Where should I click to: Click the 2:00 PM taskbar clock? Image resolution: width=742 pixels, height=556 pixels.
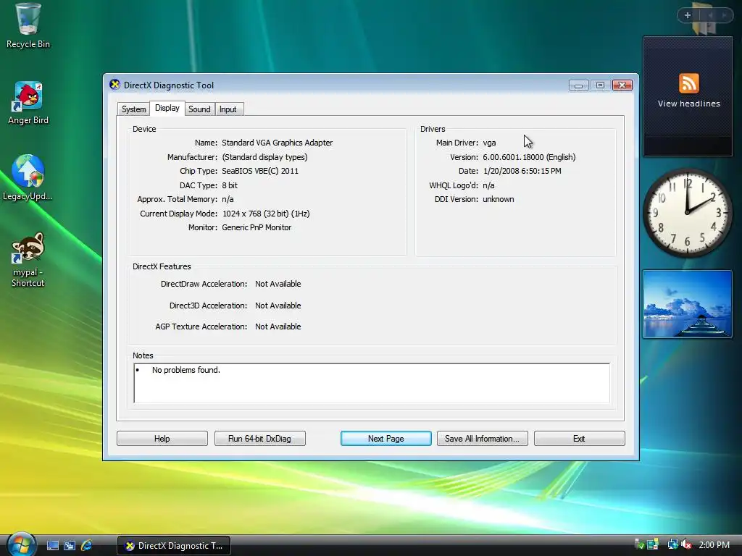714,545
